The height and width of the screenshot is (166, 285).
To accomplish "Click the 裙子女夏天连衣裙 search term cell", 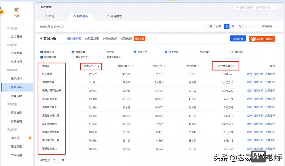I will [x=52, y=90].
